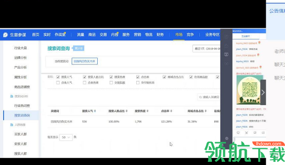Click the folder icon beside 人群画像
The height and width of the screenshot is (165, 285).
(12, 125)
